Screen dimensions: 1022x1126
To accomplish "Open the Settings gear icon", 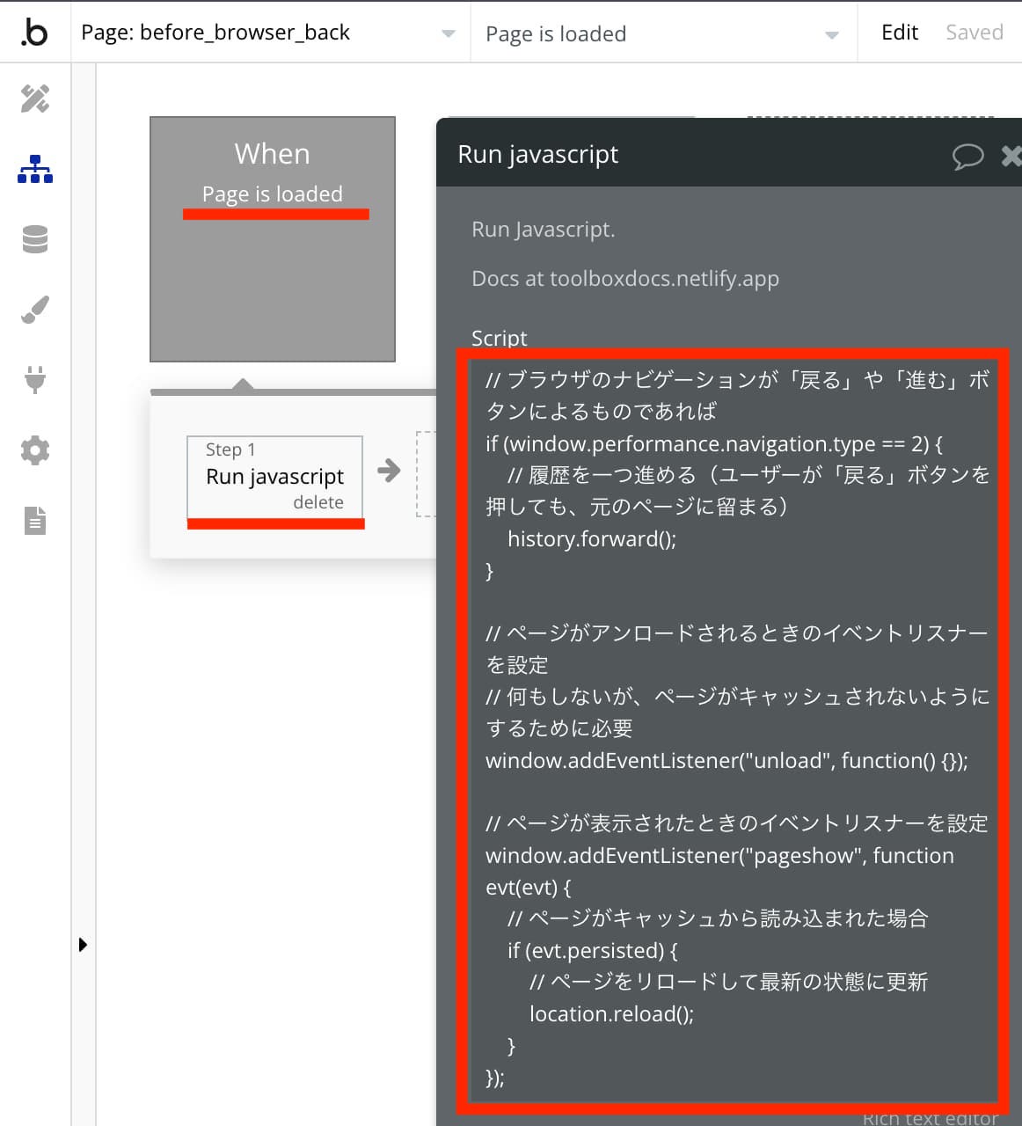I will pos(35,450).
